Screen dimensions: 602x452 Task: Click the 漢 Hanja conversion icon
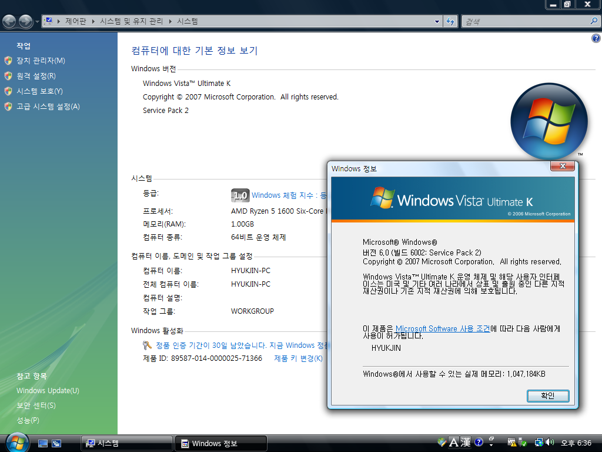click(x=466, y=443)
